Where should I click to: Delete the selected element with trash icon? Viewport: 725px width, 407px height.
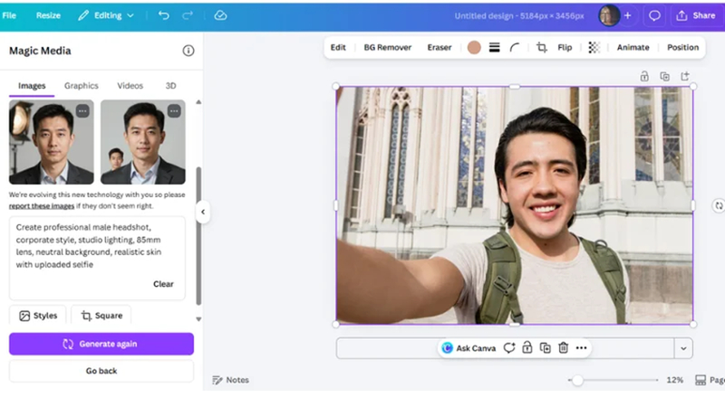tap(563, 348)
